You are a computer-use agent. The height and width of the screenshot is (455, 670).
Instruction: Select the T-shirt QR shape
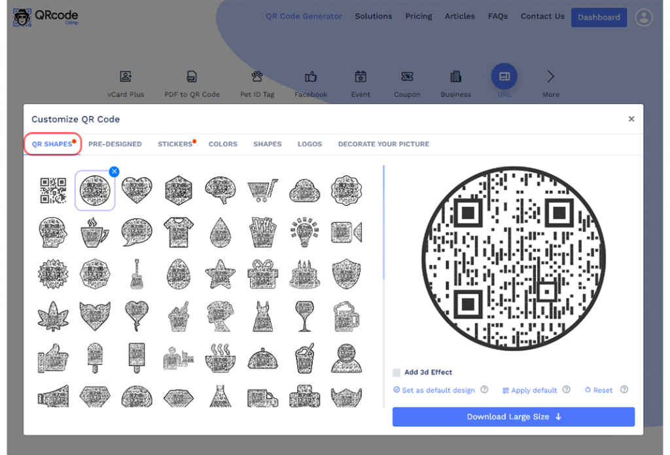[179, 232]
